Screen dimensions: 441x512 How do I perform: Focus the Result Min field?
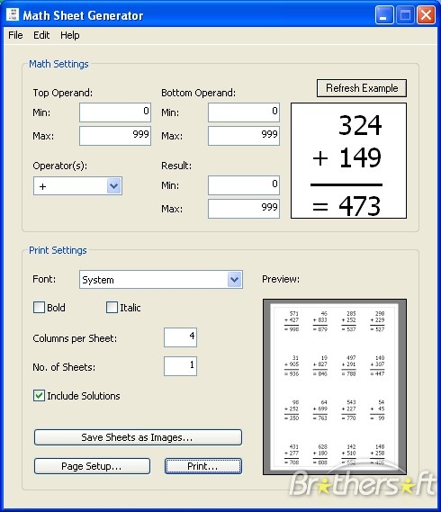pyautogui.click(x=244, y=185)
